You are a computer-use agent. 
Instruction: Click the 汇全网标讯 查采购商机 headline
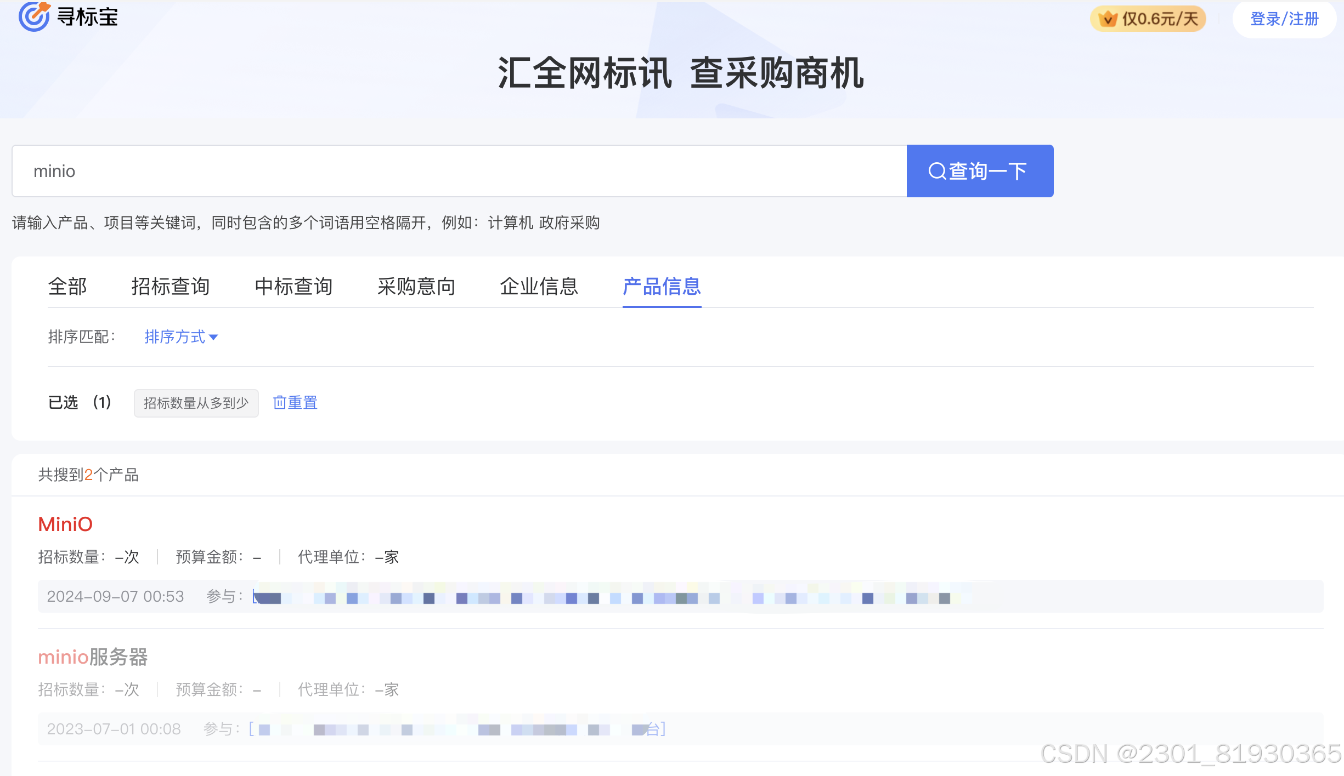pyautogui.click(x=681, y=72)
